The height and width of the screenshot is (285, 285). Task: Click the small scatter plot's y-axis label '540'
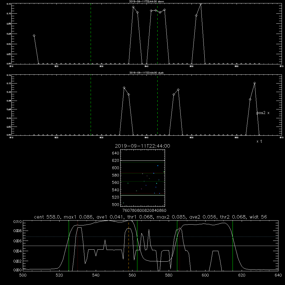pos(115,190)
